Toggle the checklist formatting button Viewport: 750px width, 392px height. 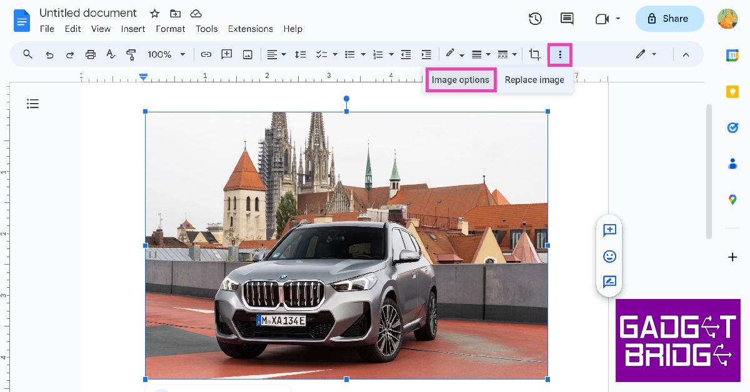pyautogui.click(x=322, y=54)
